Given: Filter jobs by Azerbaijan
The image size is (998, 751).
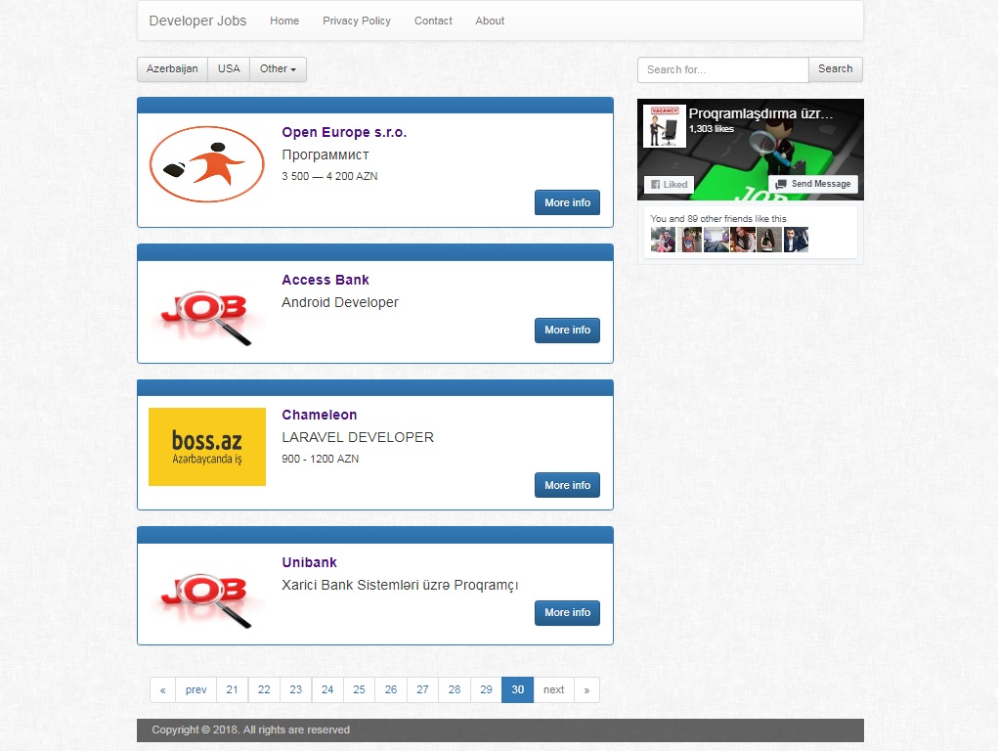Looking at the screenshot, I should coord(172,68).
